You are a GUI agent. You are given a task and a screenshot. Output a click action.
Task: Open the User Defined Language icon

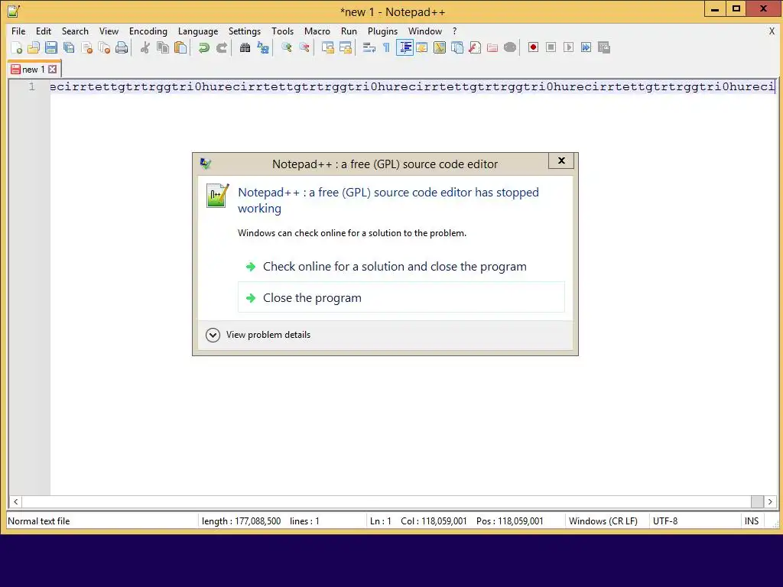(422, 47)
